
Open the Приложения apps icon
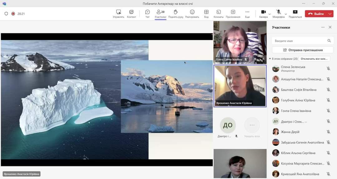click(233, 12)
